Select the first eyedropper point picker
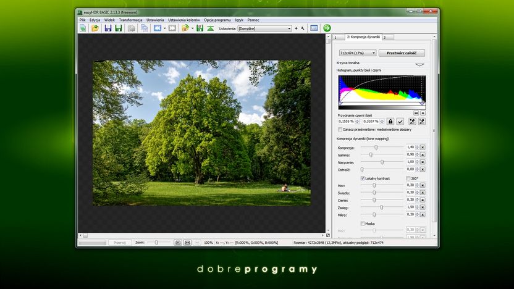This screenshot has width=514, height=289. click(x=412, y=122)
